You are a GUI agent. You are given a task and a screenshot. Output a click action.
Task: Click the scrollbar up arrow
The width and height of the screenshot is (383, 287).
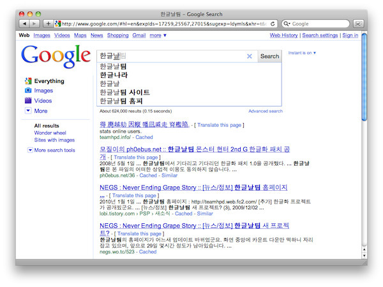point(364,249)
